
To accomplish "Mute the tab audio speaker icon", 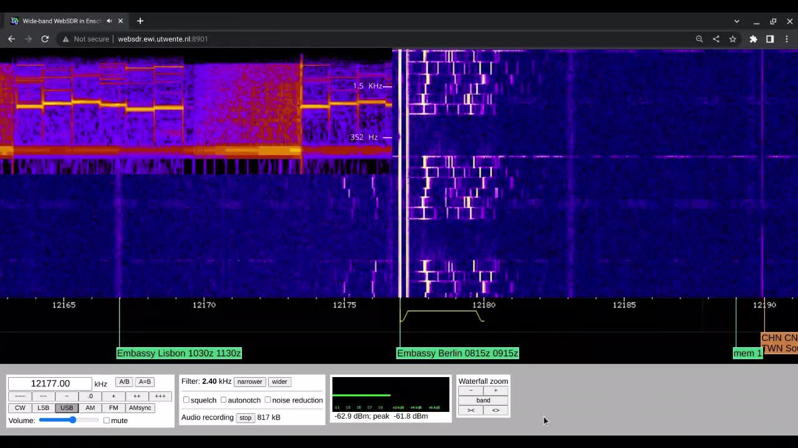I will pos(109,21).
